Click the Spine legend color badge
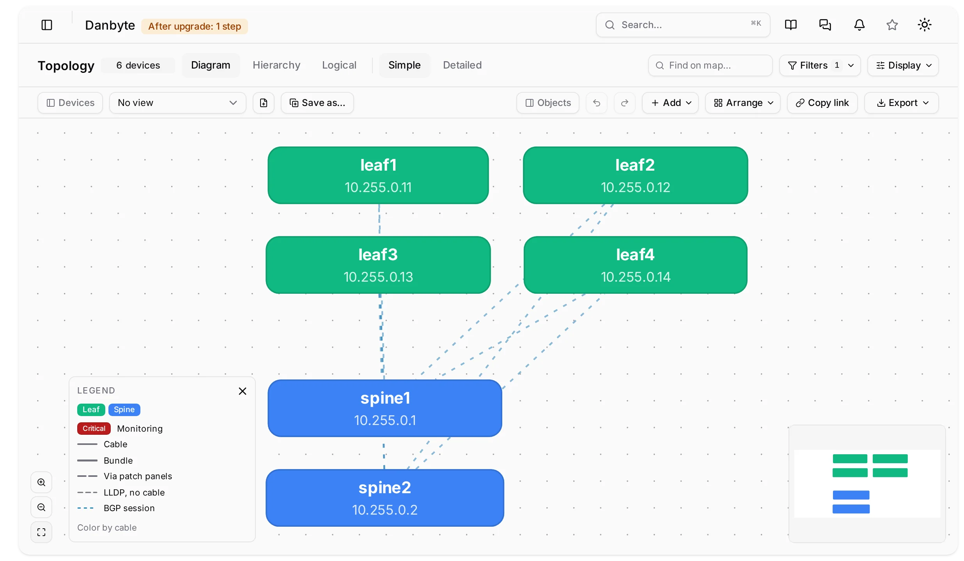Viewport: 964px width, 561px height. point(124,409)
